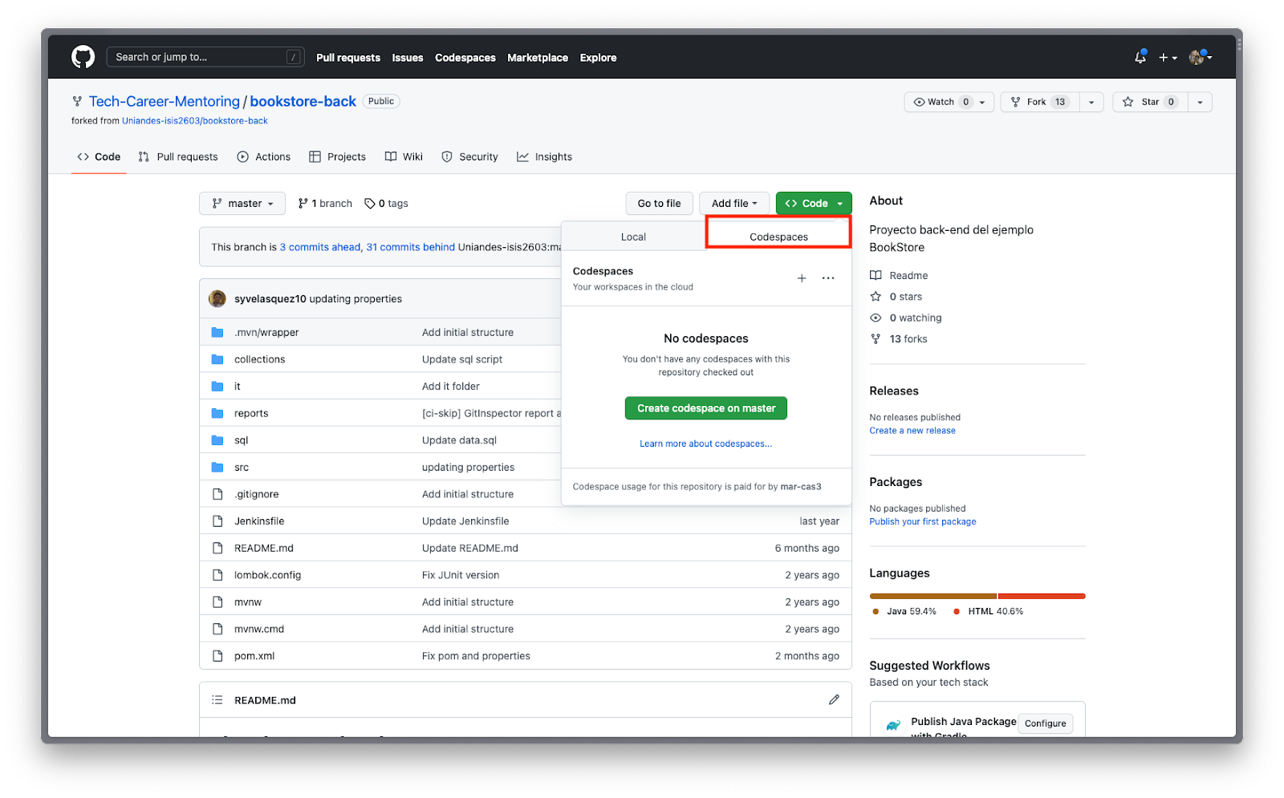Open the Tech-Career-Mentoring organization link
The image size is (1284, 798).
coord(165,101)
